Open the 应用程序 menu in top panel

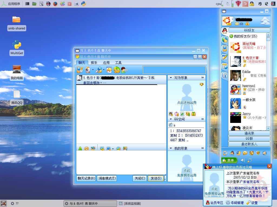[x=11, y=4]
